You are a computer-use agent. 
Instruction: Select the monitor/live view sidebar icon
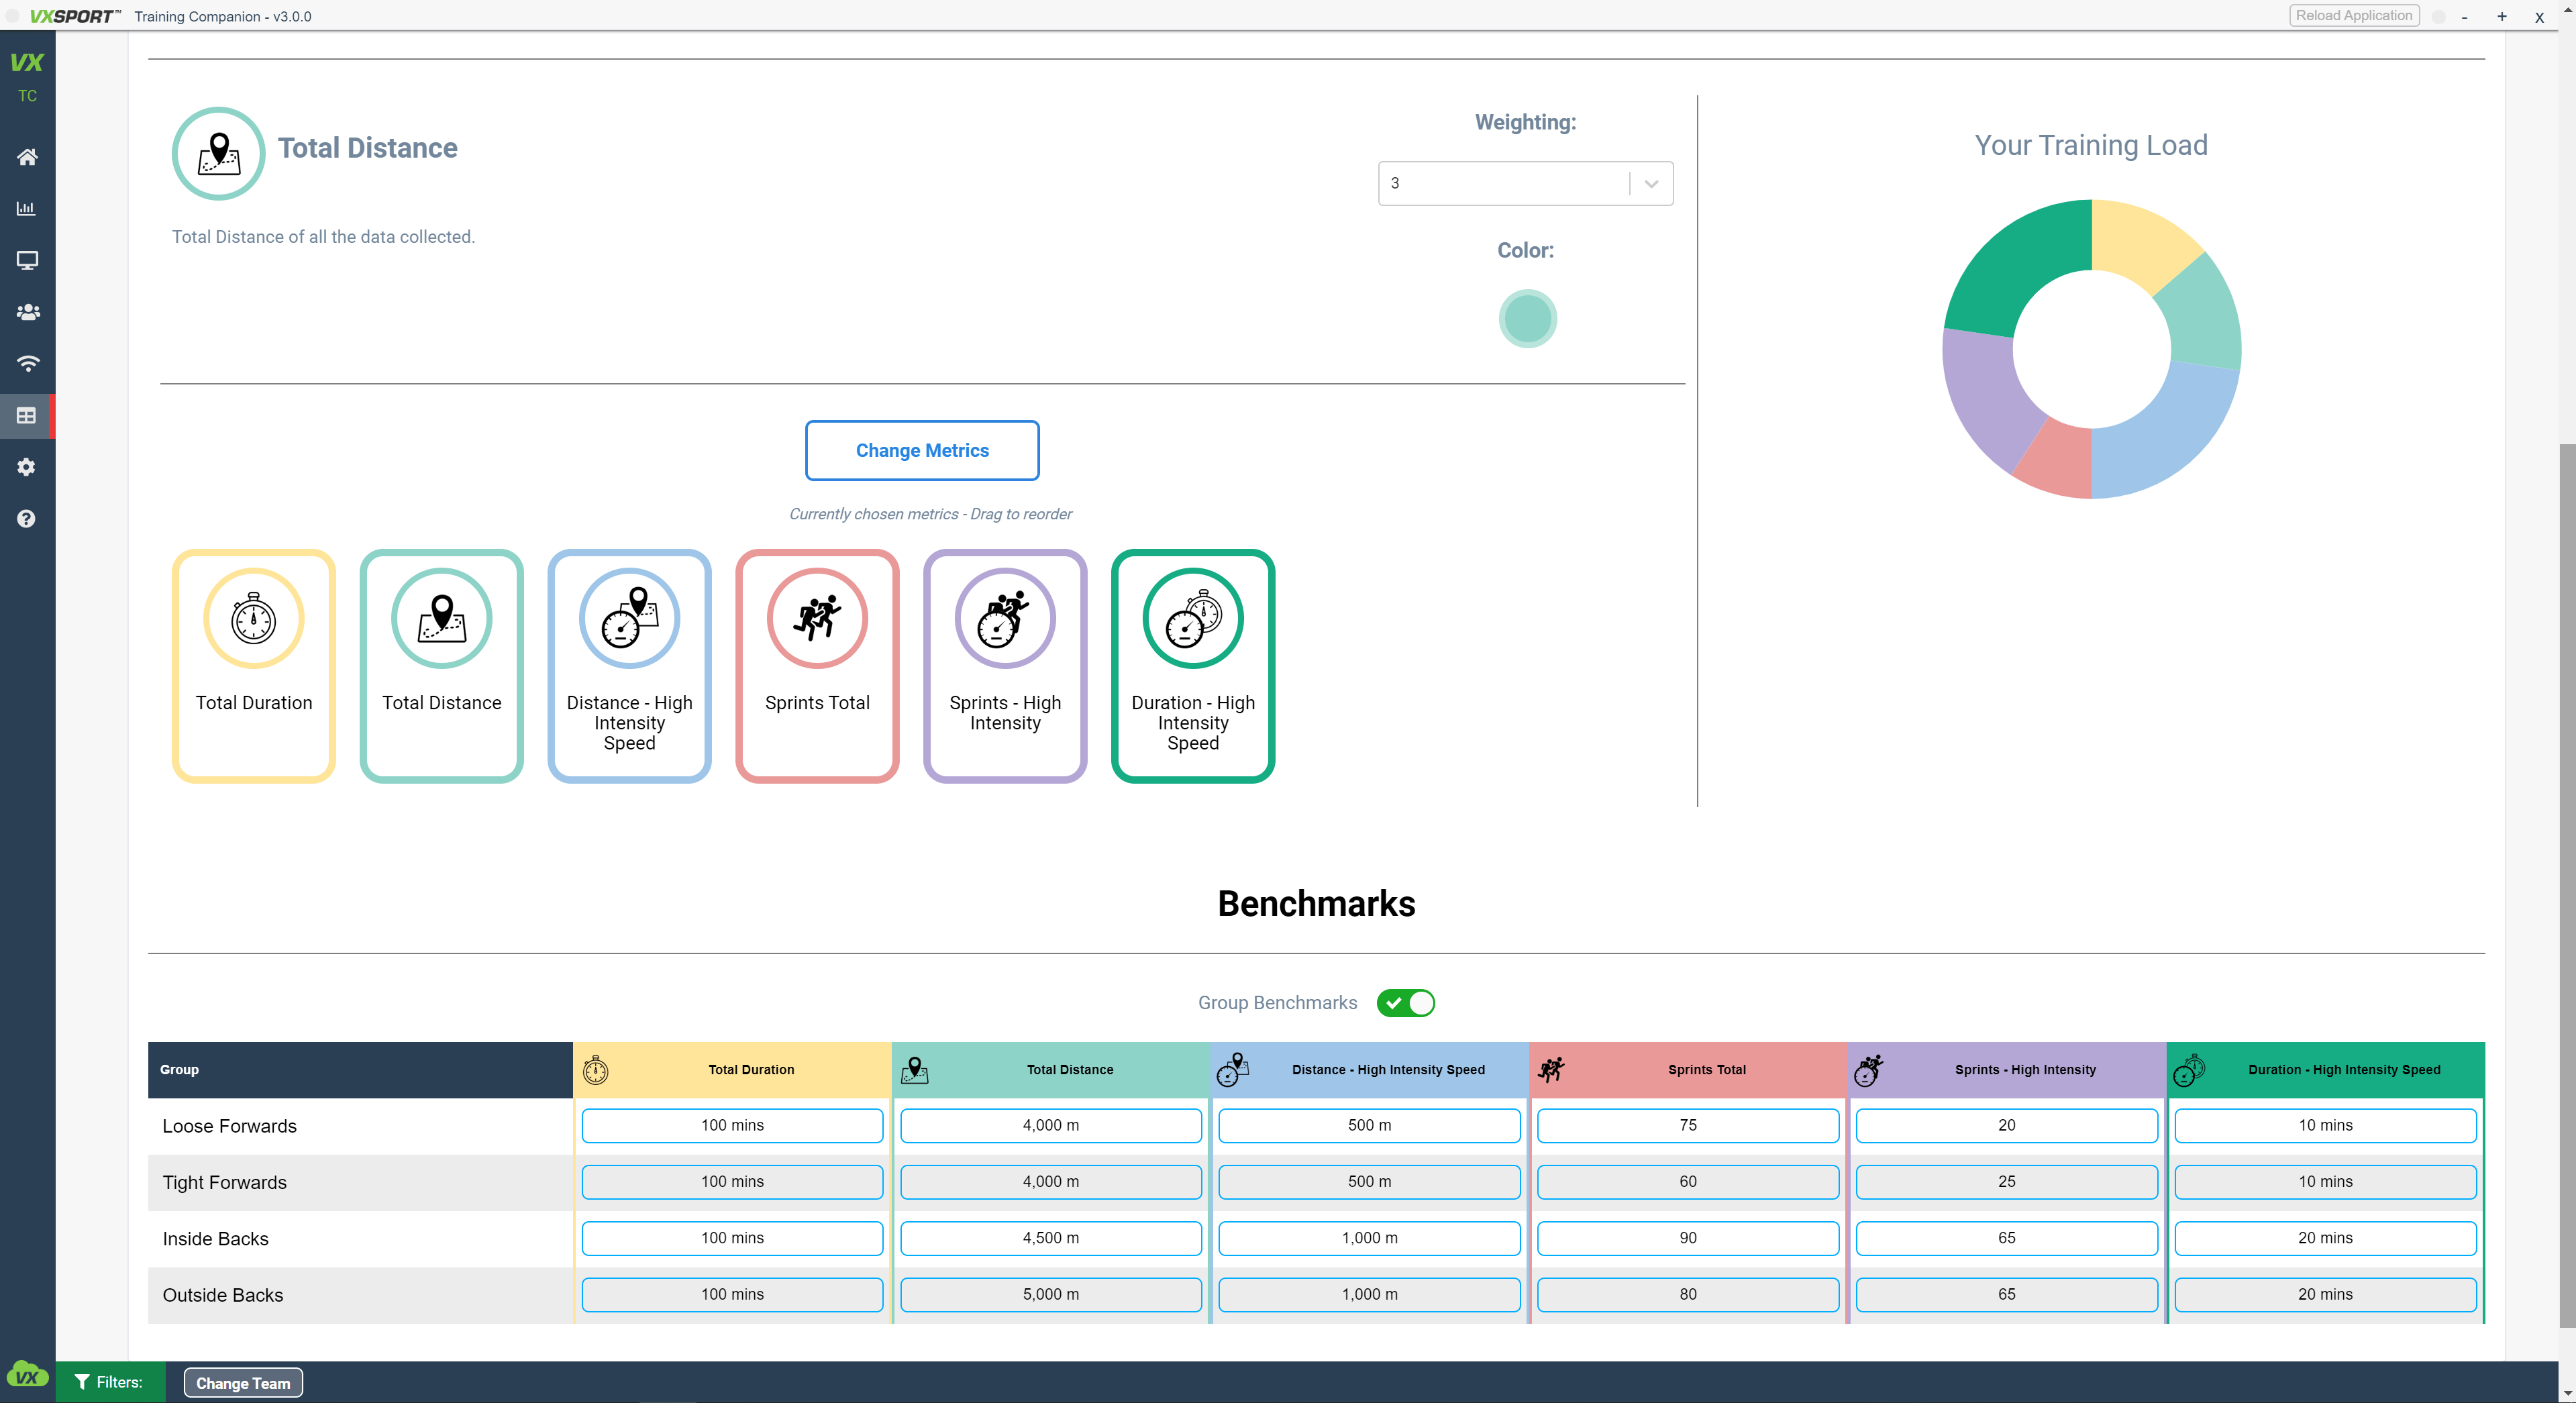pos(27,261)
